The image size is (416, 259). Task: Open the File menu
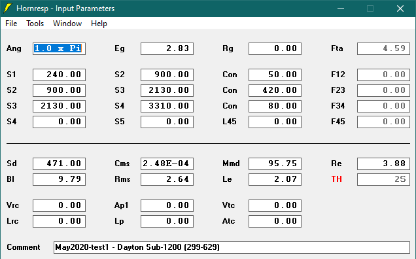coord(11,24)
